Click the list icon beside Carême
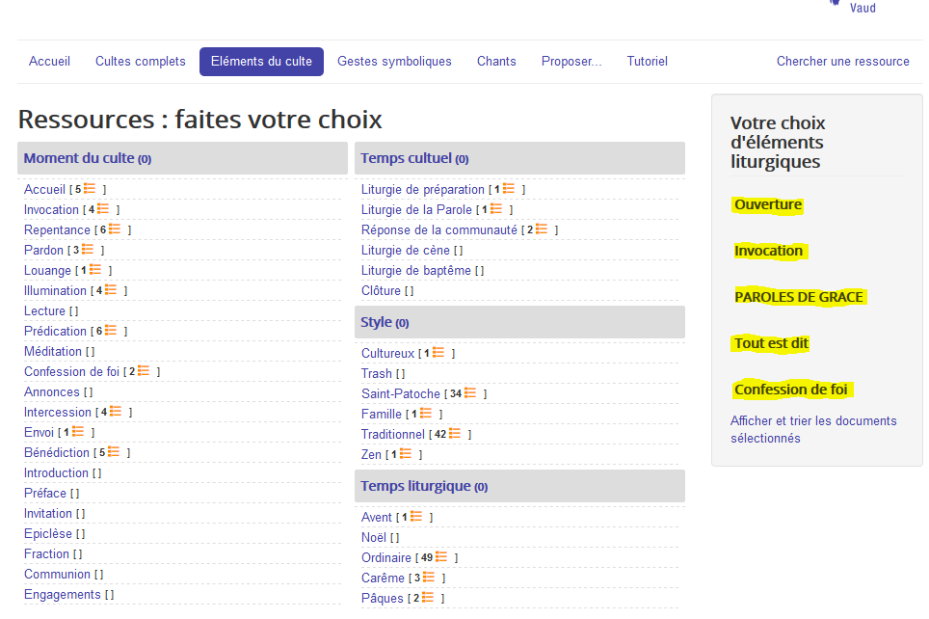 coord(428,577)
